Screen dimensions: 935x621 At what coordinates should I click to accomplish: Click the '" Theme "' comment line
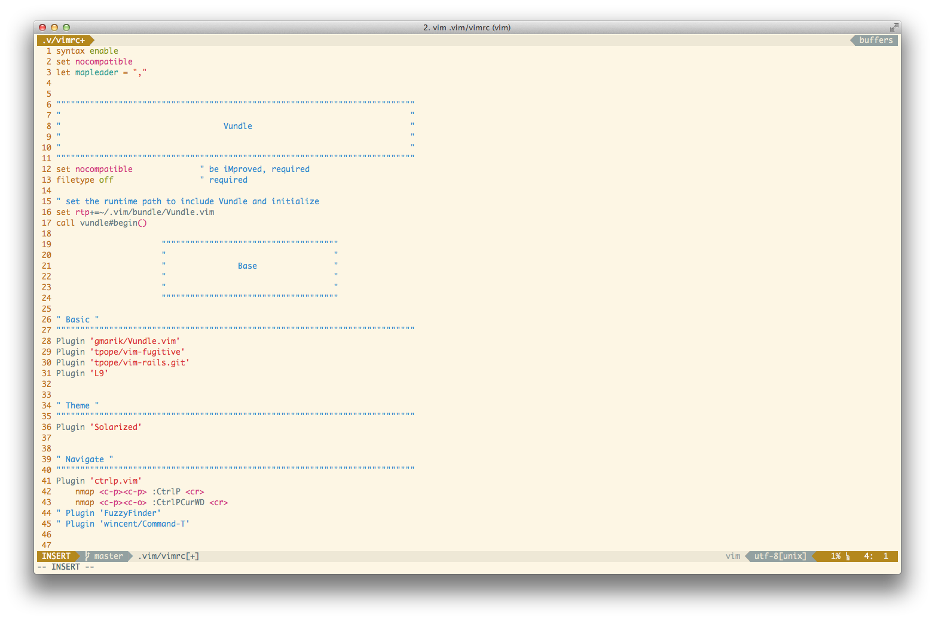(78, 405)
